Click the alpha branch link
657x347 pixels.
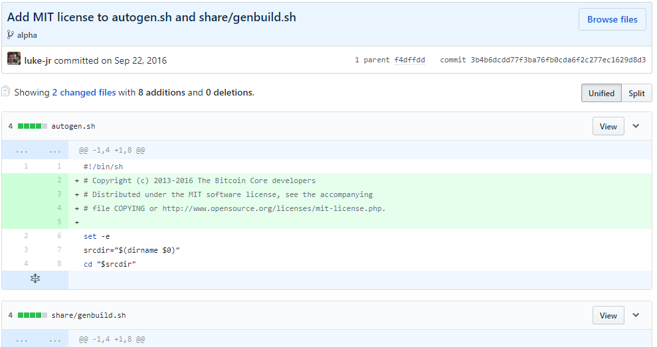27,35
